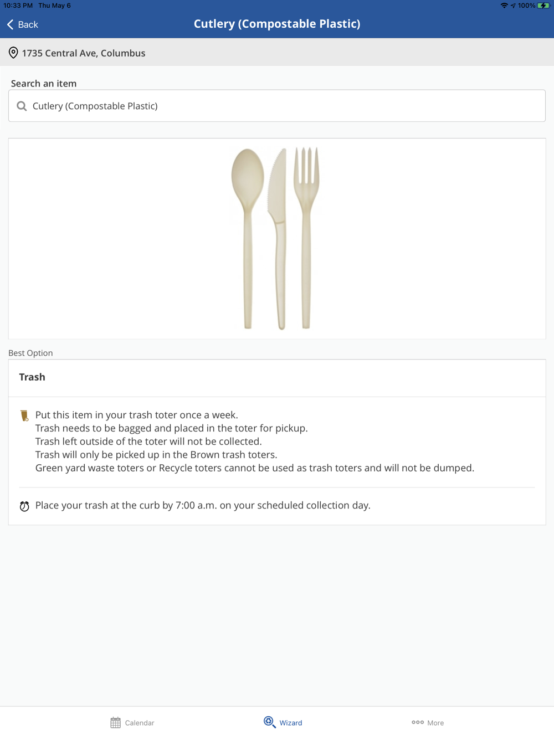Viewport: 554px width, 739px height.
Task: Open the More tab
Action: point(428,722)
